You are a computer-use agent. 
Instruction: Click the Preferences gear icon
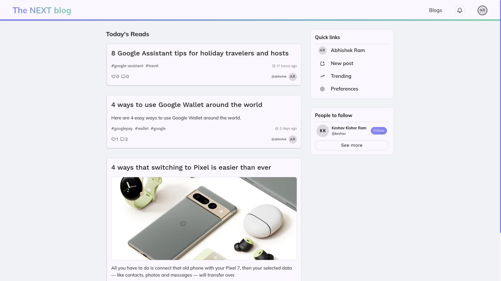pyautogui.click(x=322, y=89)
